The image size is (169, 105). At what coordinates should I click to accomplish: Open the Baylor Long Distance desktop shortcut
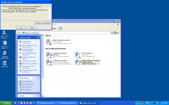click(5, 35)
